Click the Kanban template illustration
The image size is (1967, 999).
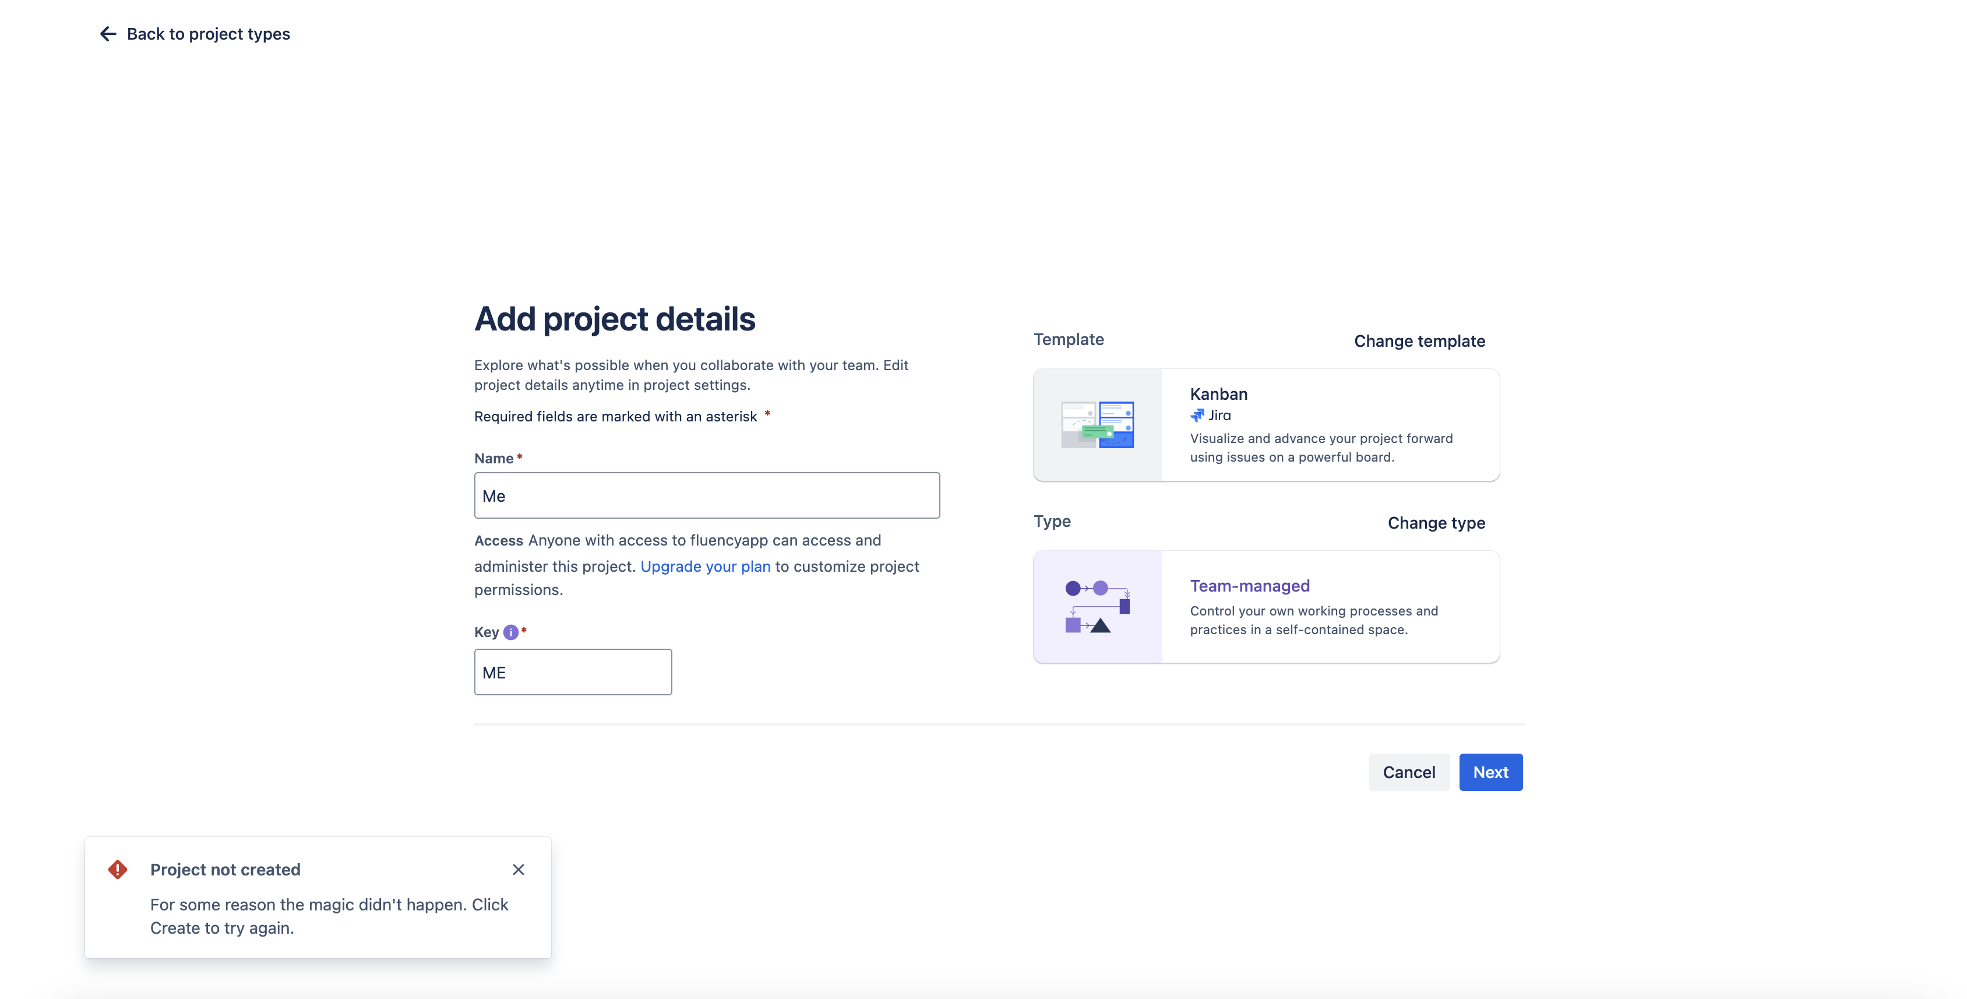pyautogui.click(x=1097, y=425)
